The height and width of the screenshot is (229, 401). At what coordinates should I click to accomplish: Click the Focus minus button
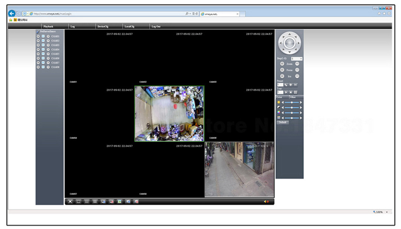tap(297, 70)
